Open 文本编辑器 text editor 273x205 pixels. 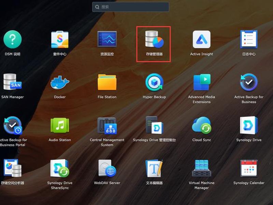click(x=154, y=168)
